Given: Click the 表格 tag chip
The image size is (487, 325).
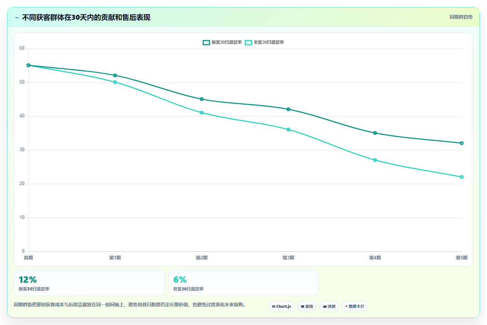Looking at the screenshot, I should [x=307, y=306].
